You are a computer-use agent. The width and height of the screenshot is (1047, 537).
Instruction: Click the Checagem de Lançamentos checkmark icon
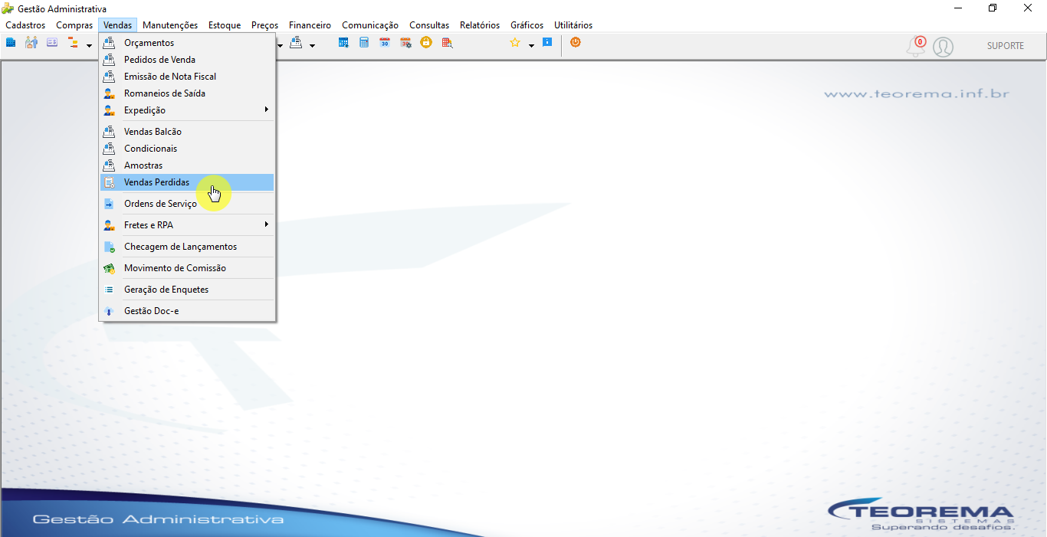[x=109, y=247]
